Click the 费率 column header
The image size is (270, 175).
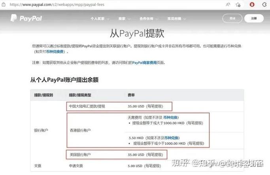point(131,95)
